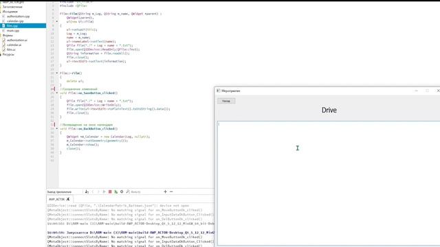The height and width of the screenshot is (247, 440).
Task: Click the Drive heading label
Action: [x=329, y=110]
